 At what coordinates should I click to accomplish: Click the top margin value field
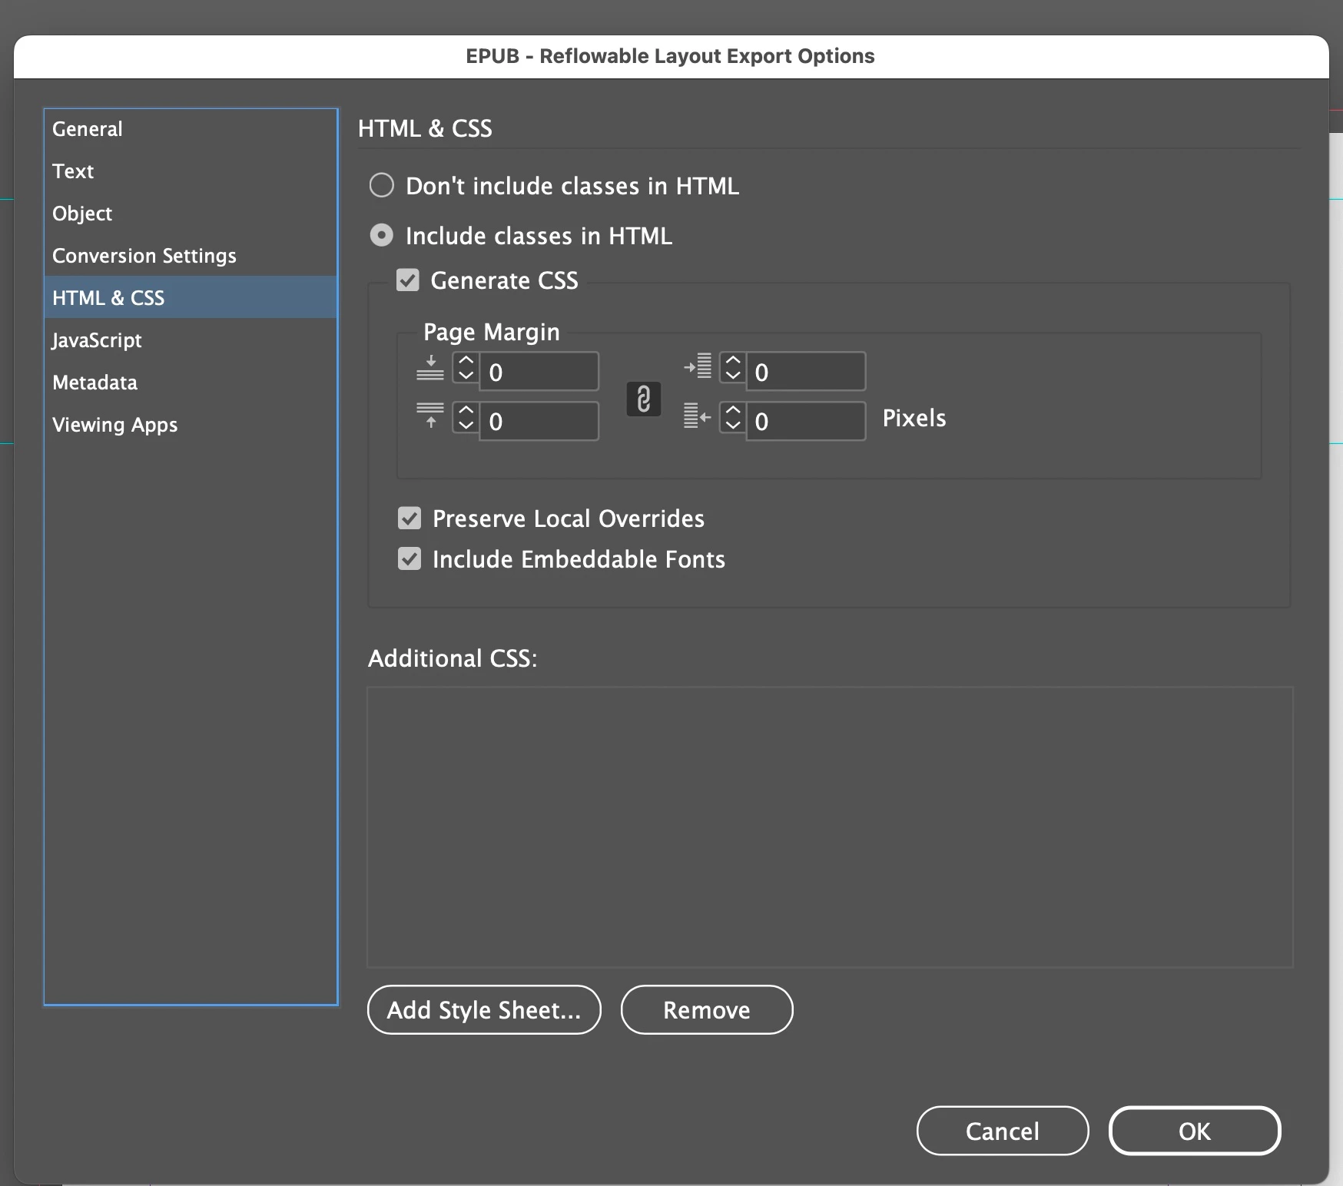[x=539, y=372]
